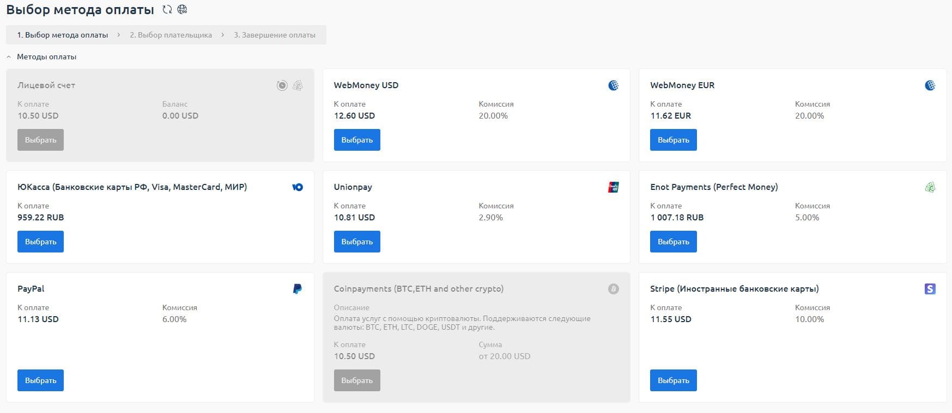Viewport: 952px width, 413px height.
Task: Click the Enot Payments logo icon
Action: 930,187
